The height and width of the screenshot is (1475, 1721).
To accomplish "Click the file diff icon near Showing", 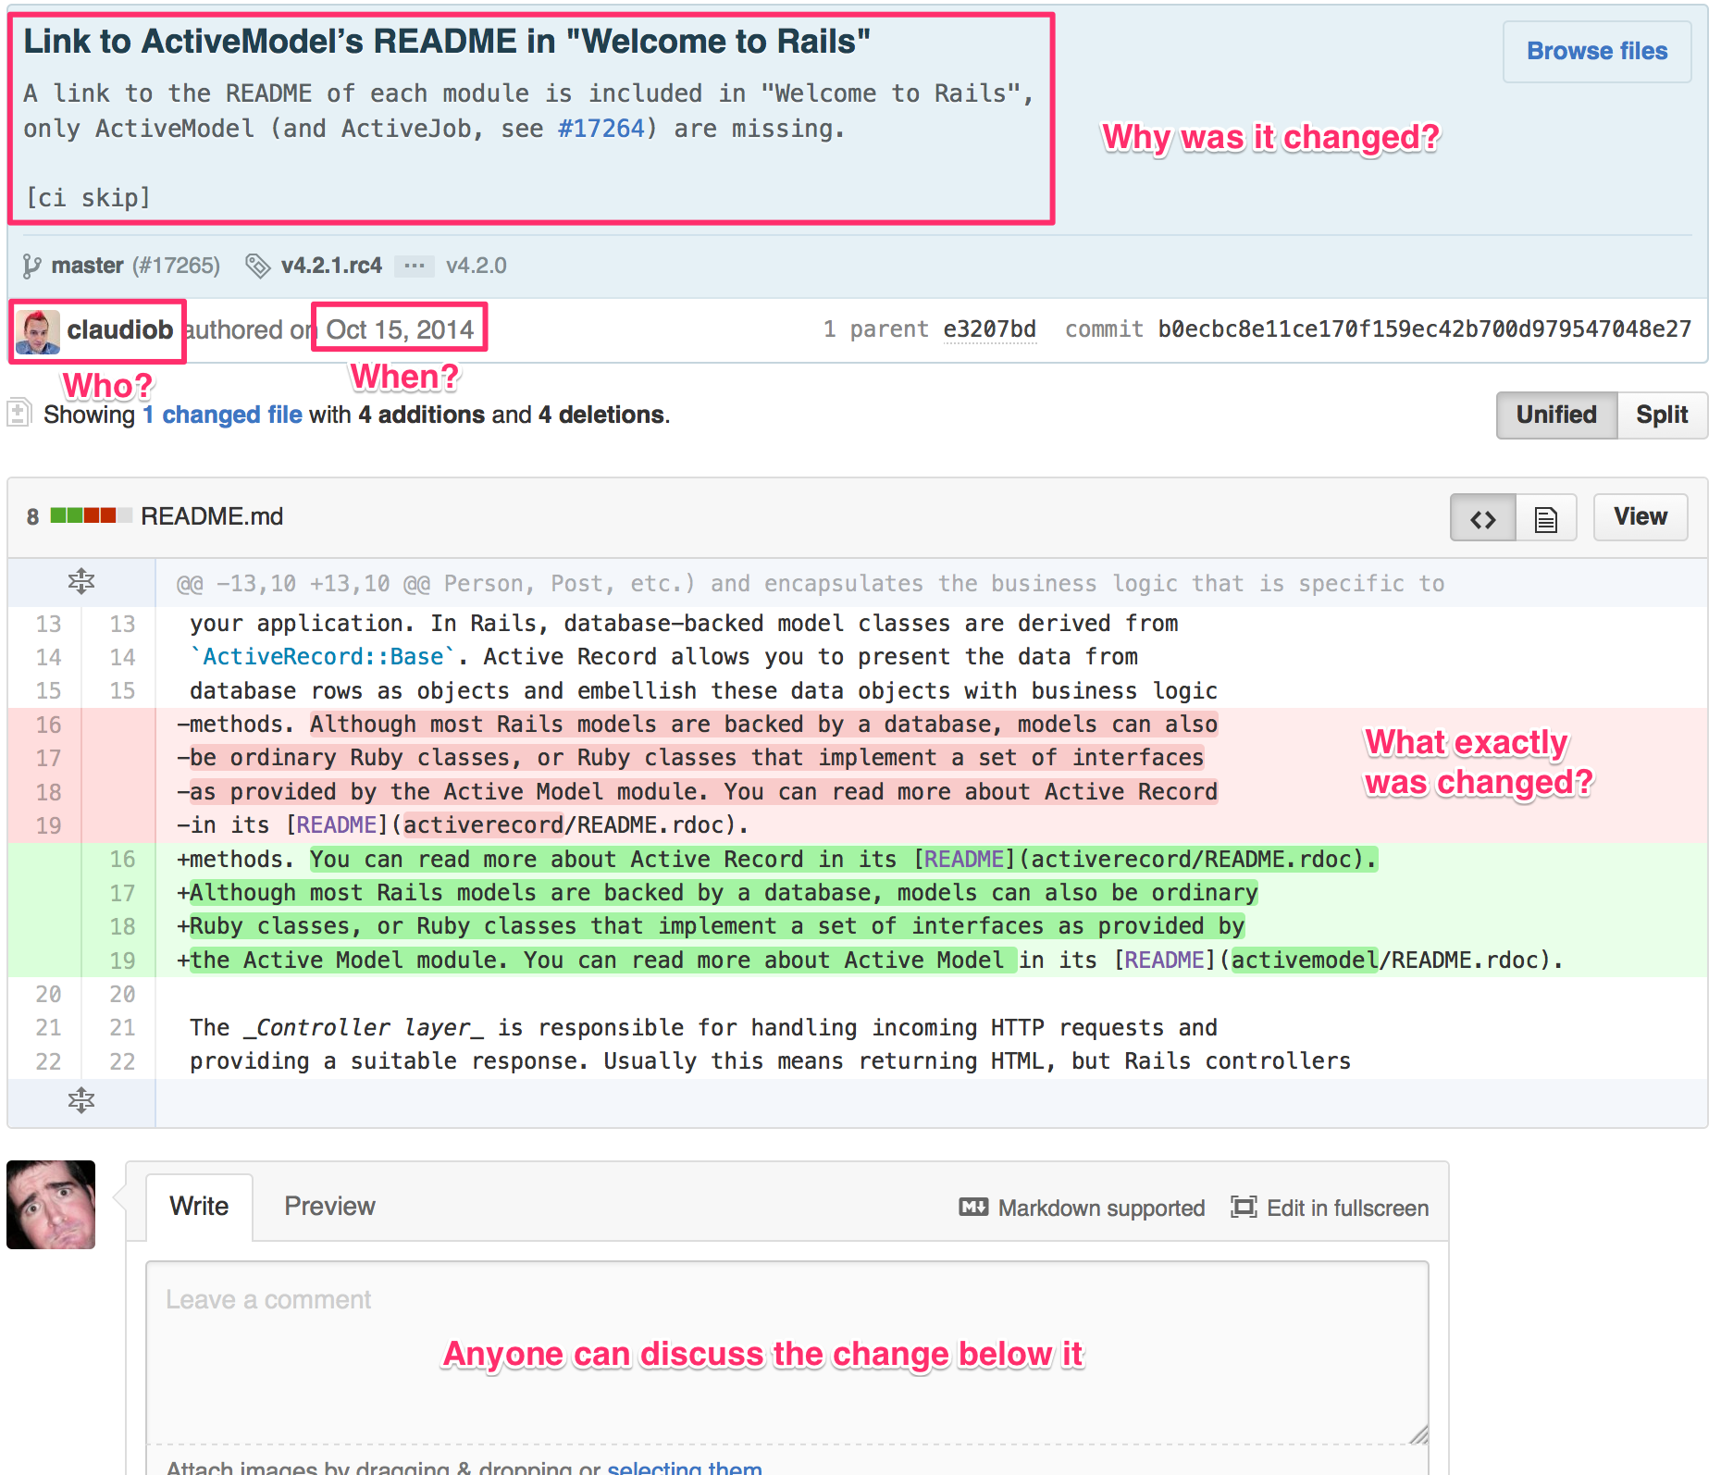I will (x=19, y=413).
